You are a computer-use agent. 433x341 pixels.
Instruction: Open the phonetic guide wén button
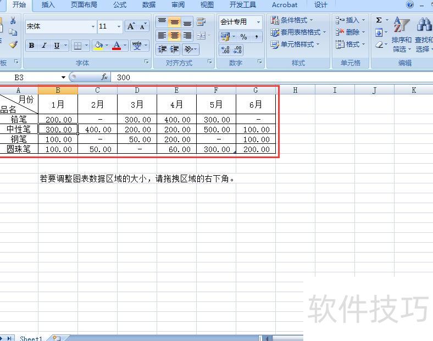point(137,45)
